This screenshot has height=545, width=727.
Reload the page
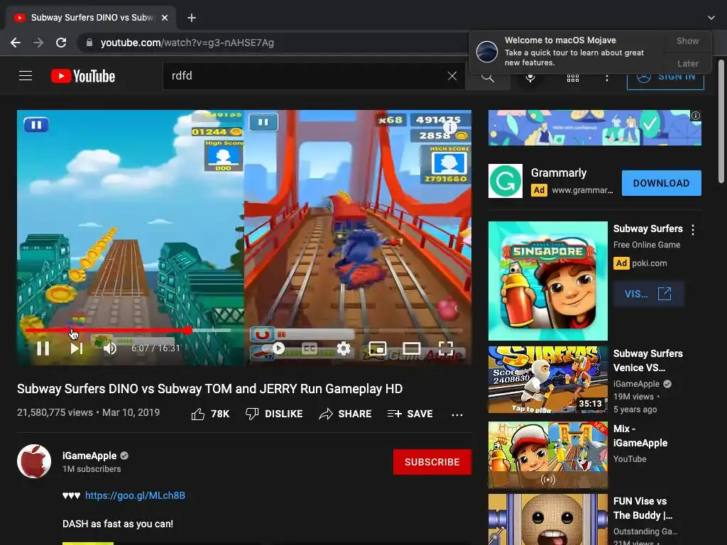61,43
